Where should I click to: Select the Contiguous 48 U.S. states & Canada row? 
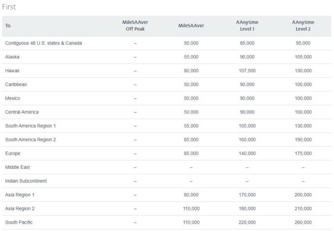pos(167,43)
